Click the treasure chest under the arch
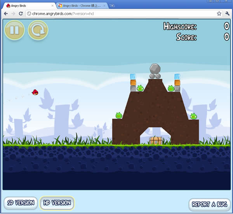The height and width of the screenshot is (214, 233). (x=156, y=141)
